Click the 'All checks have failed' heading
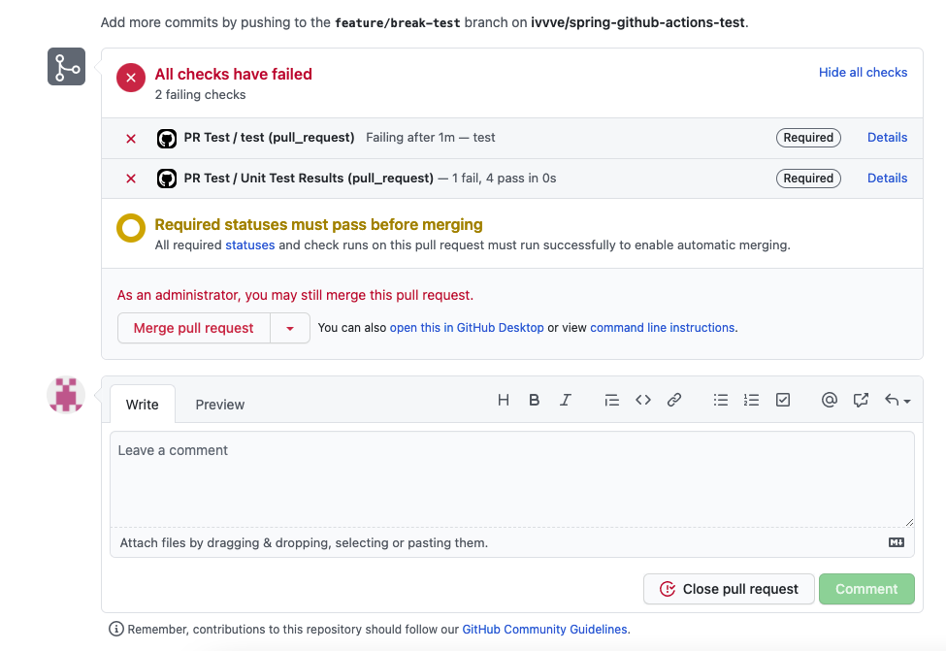 [234, 74]
